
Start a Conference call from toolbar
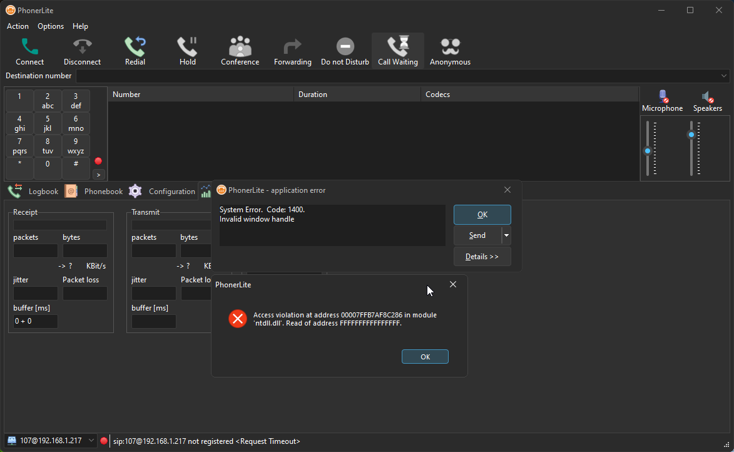point(240,46)
